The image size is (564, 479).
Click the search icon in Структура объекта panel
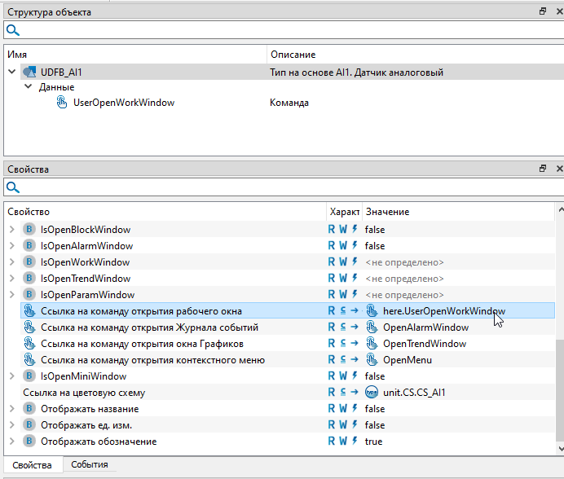point(13,30)
